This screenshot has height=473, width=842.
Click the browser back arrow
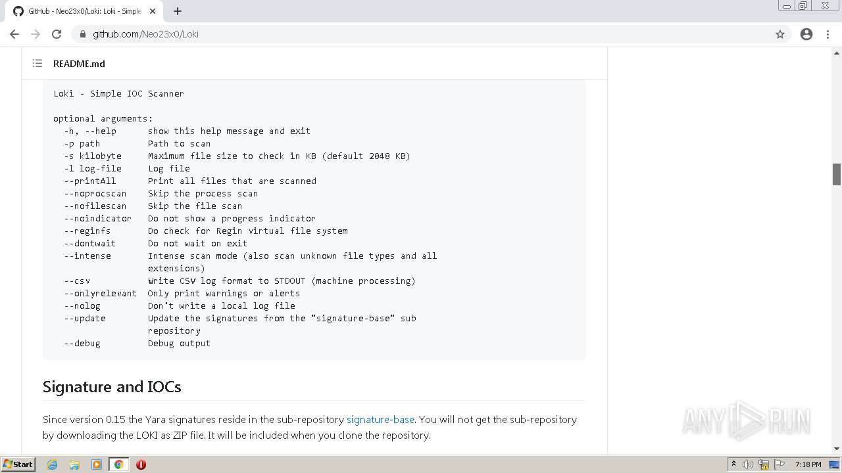pyautogui.click(x=14, y=34)
